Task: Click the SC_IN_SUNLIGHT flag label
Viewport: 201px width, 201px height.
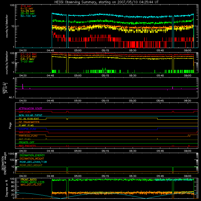Action: 29,119
